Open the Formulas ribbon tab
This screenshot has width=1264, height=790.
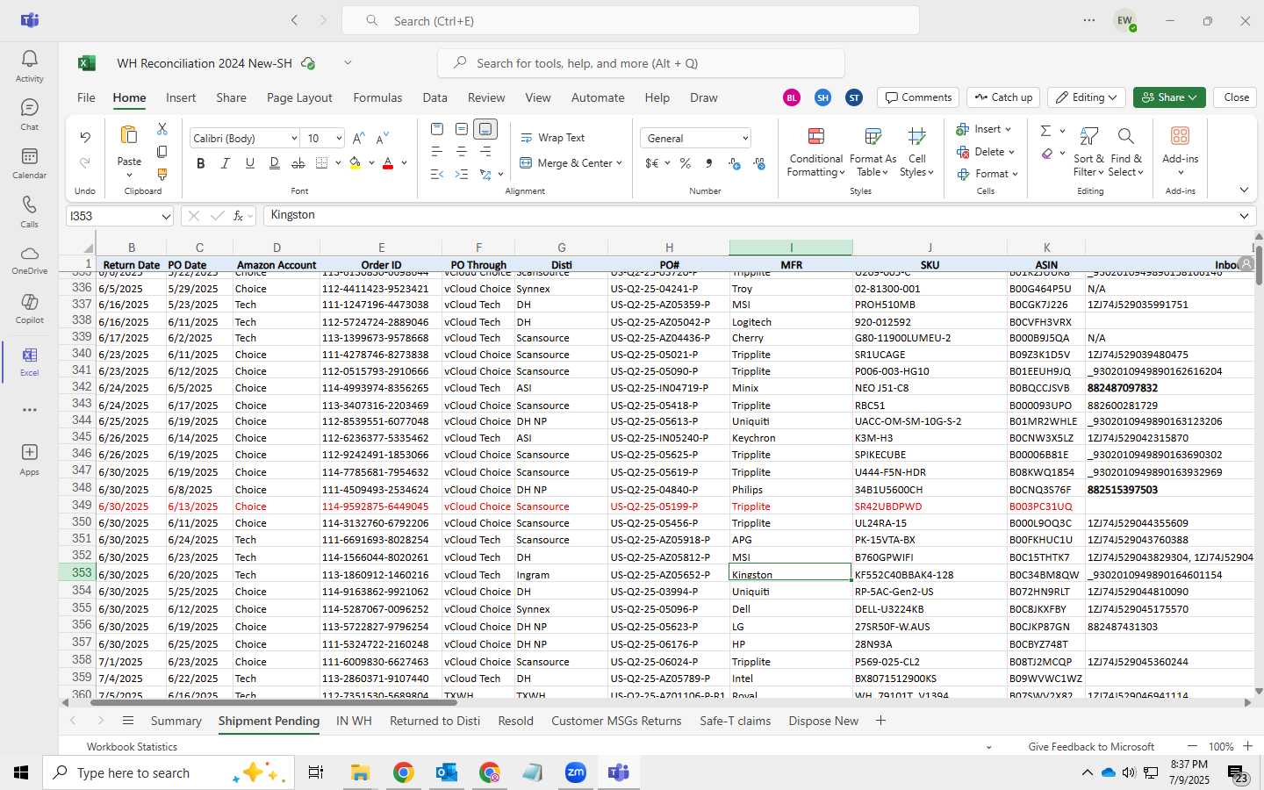[x=377, y=97]
